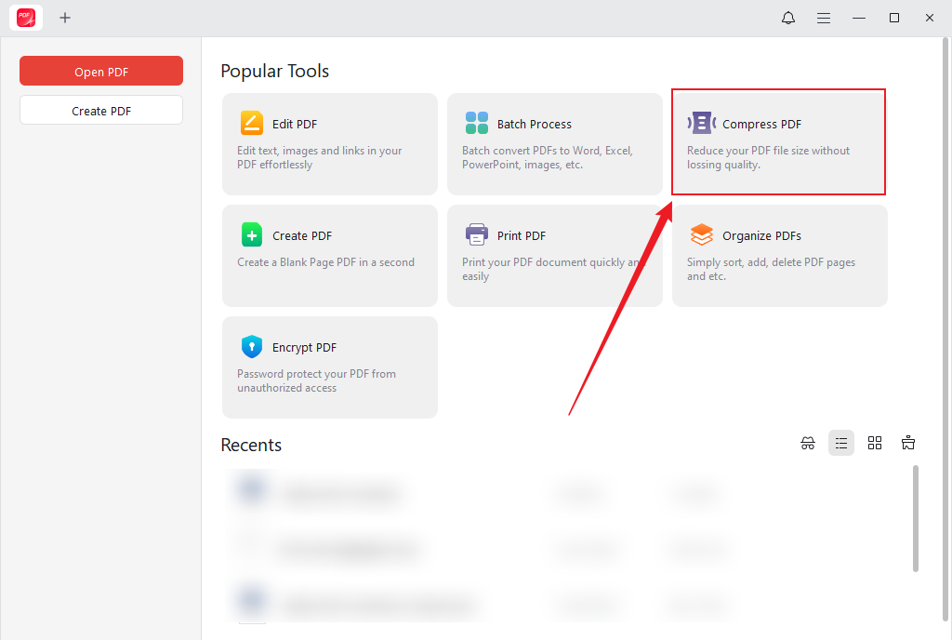Open the hamburger menu
This screenshot has height=640, width=952.
824,18
